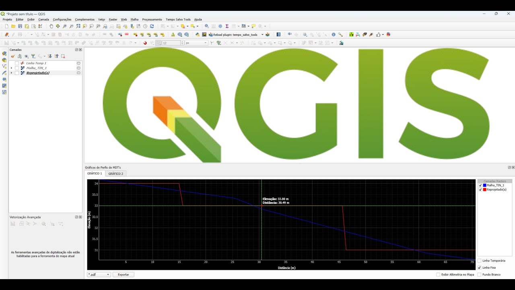Toggle visibility of Linha Temp 1 layer
Viewport: 515px width, 290px height.
click(17, 63)
